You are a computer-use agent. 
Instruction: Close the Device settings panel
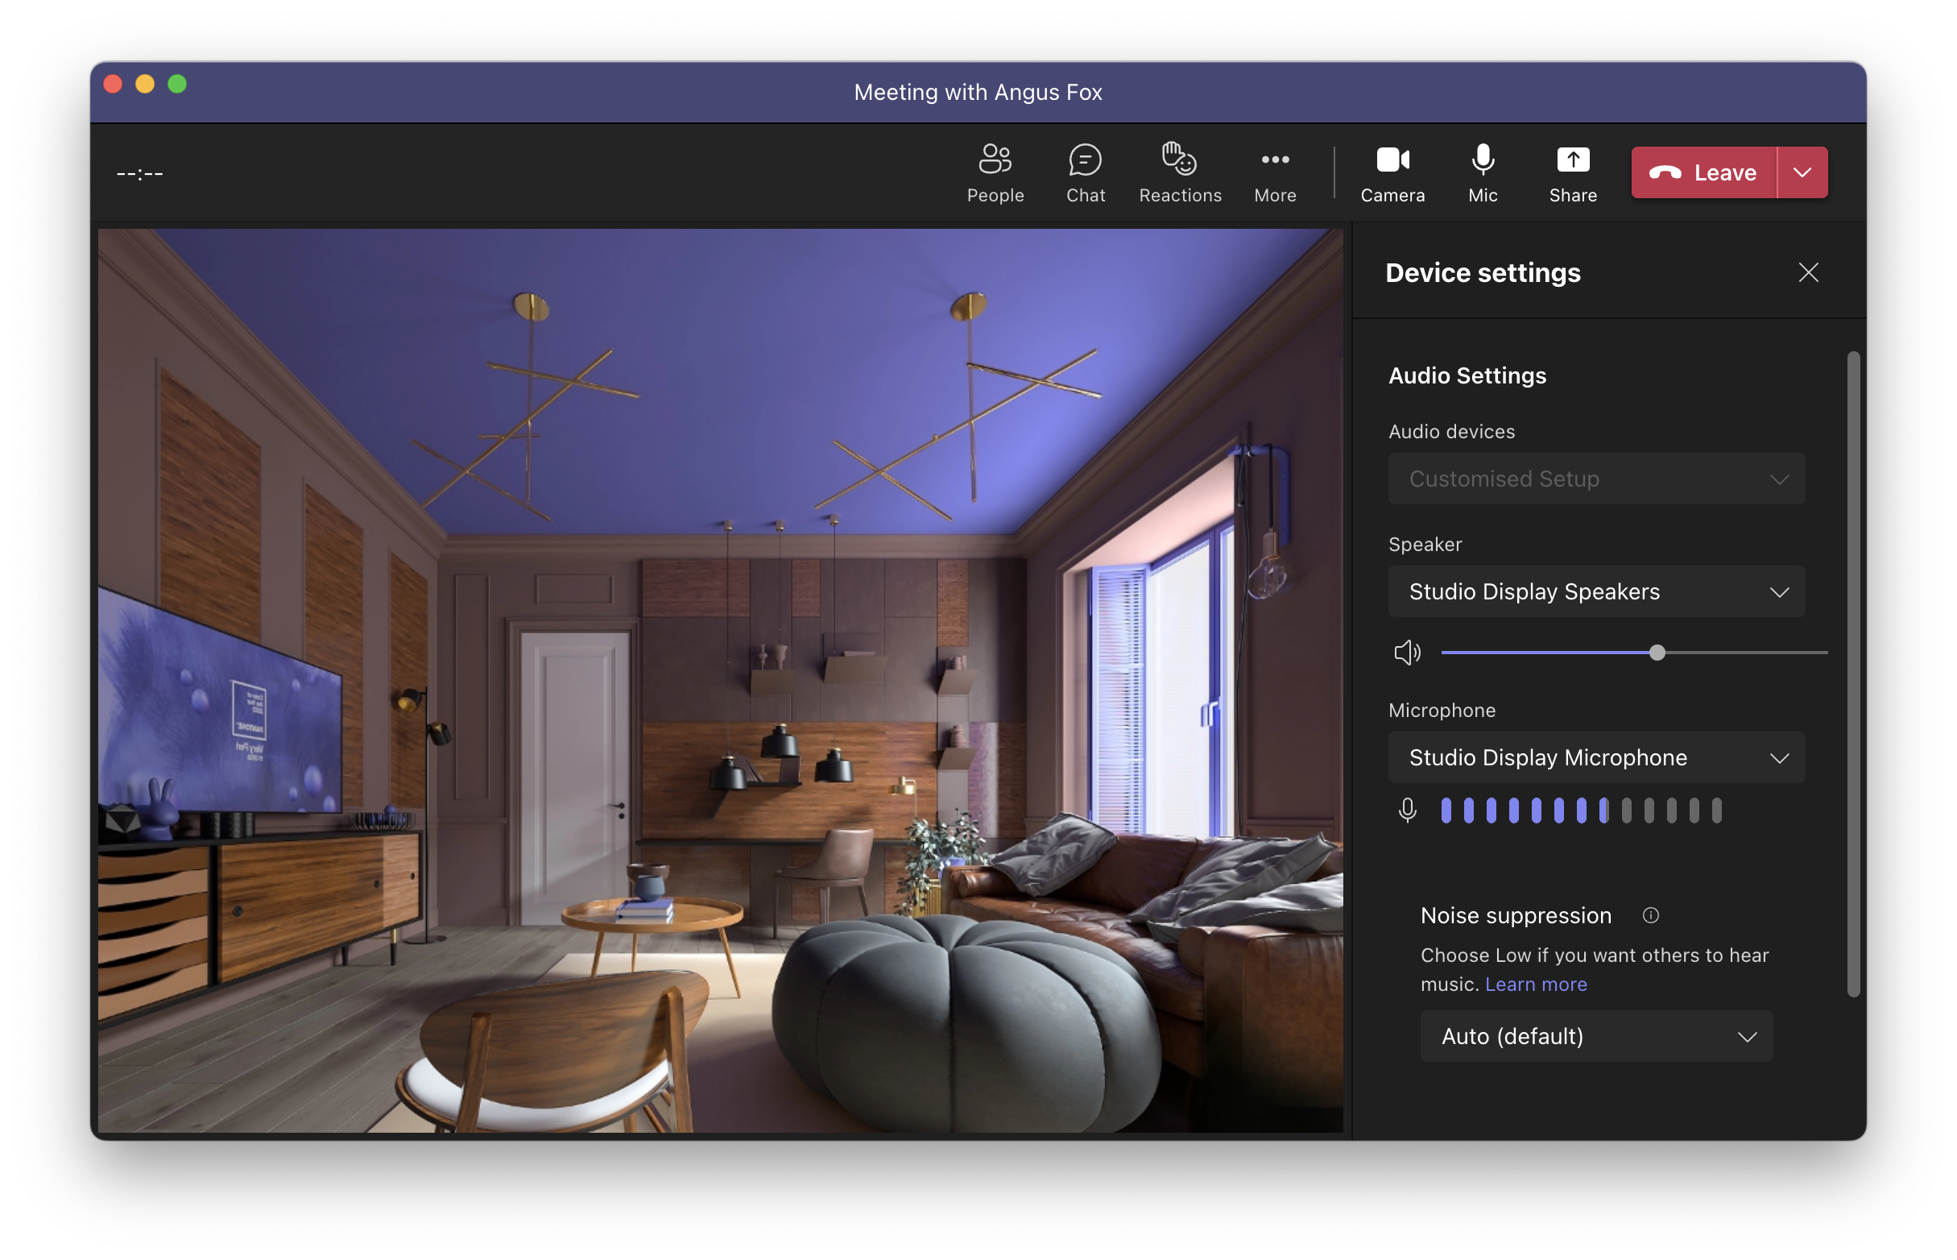coord(1807,272)
